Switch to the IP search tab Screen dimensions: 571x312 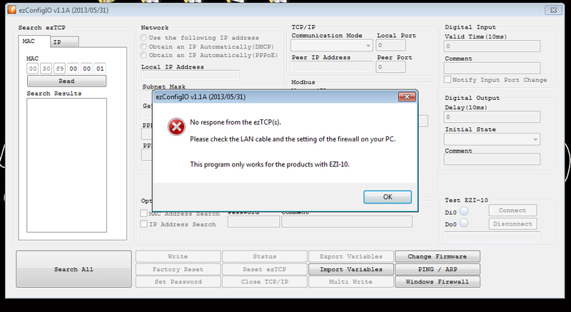64,42
